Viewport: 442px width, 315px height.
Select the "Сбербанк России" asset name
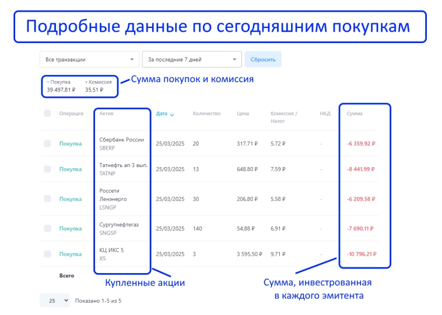(x=121, y=140)
